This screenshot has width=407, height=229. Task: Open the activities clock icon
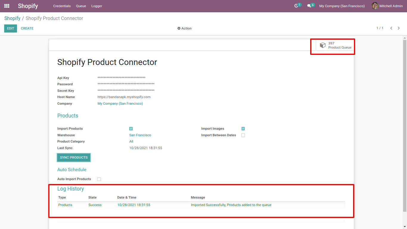point(296,6)
